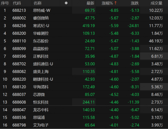168x129 pixels.
Task: Click the gray dot column header
Action: [66, 3]
